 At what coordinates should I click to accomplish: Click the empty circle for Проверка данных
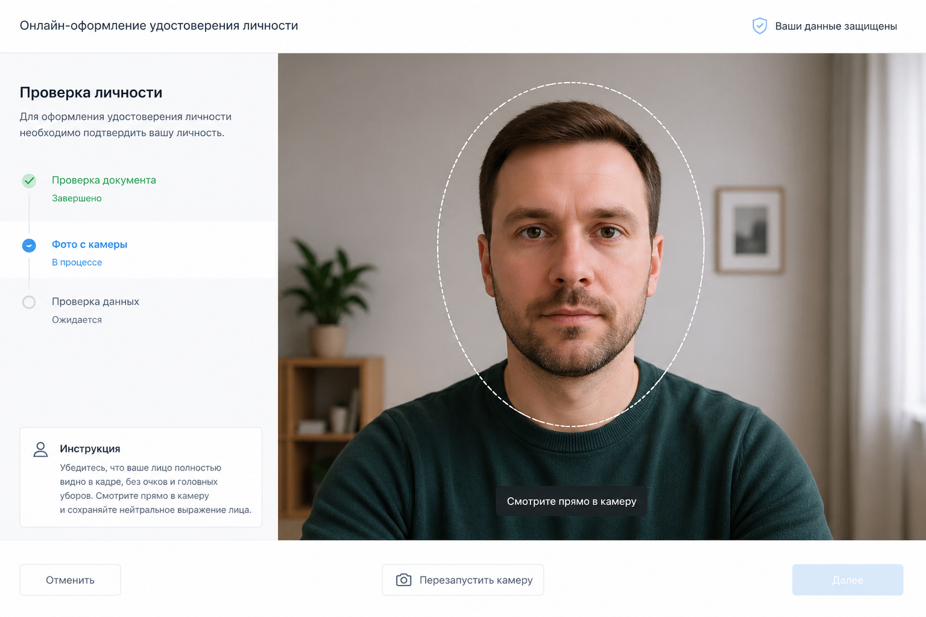coord(29,302)
